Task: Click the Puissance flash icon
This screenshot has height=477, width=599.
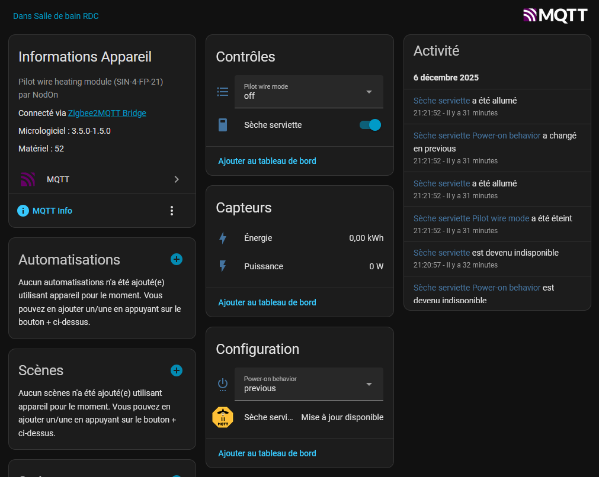Action: tap(223, 266)
